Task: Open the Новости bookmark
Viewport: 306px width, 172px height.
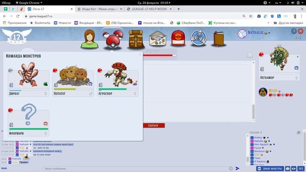Action: pos(62,23)
